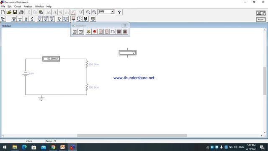Open the File menu
Image resolution: width=268 pixels, height=151 pixels.
point(3,6)
